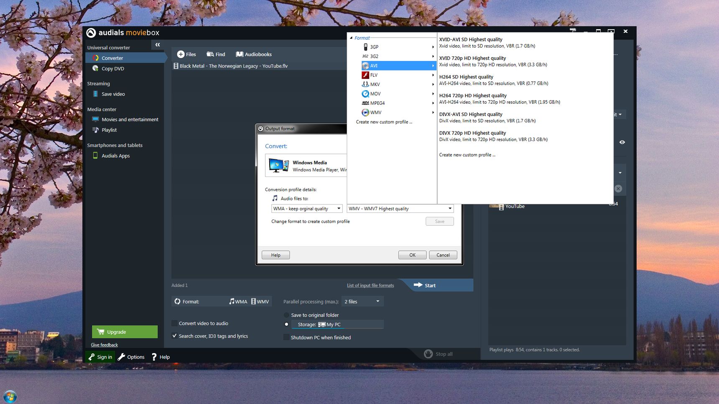Click Sign in at the bottom bar
This screenshot has width=719, height=404.
click(x=100, y=357)
